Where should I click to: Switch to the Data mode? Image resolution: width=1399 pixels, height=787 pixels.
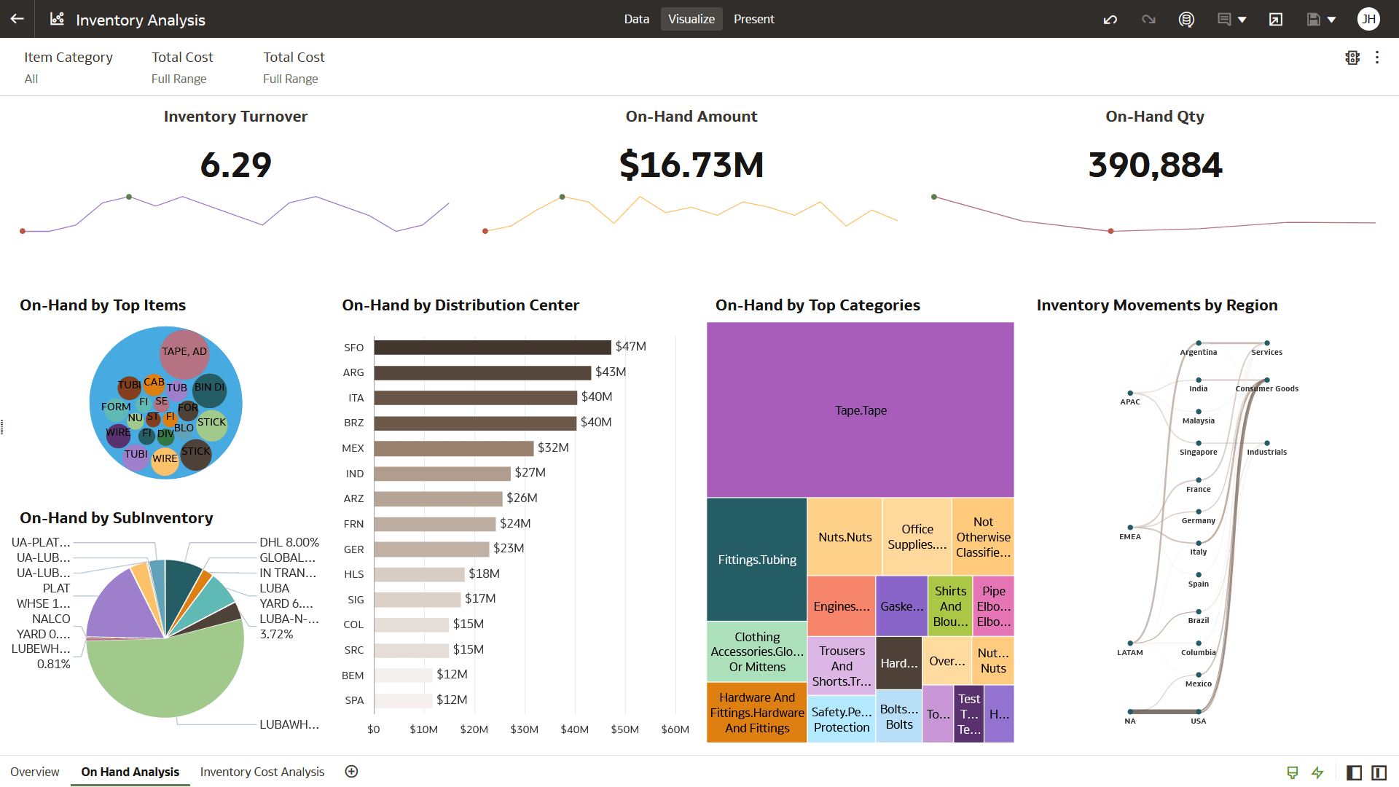click(x=636, y=19)
